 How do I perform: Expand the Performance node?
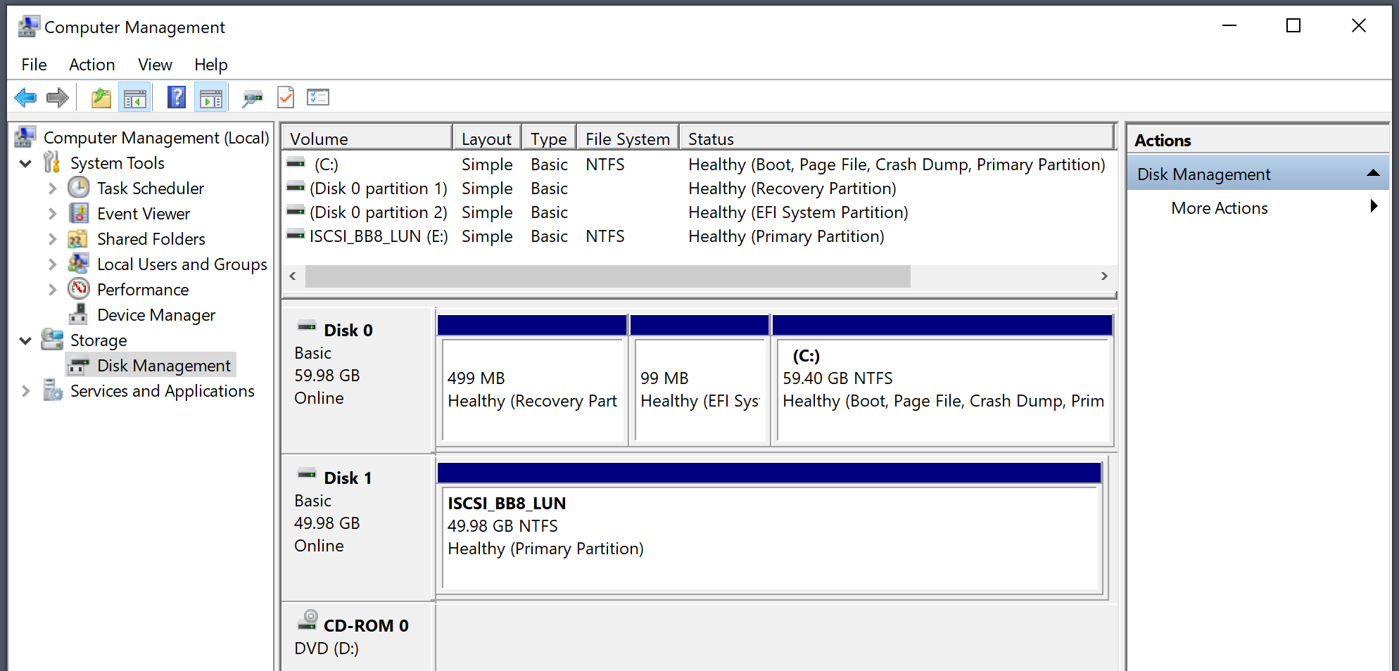(x=52, y=290)
